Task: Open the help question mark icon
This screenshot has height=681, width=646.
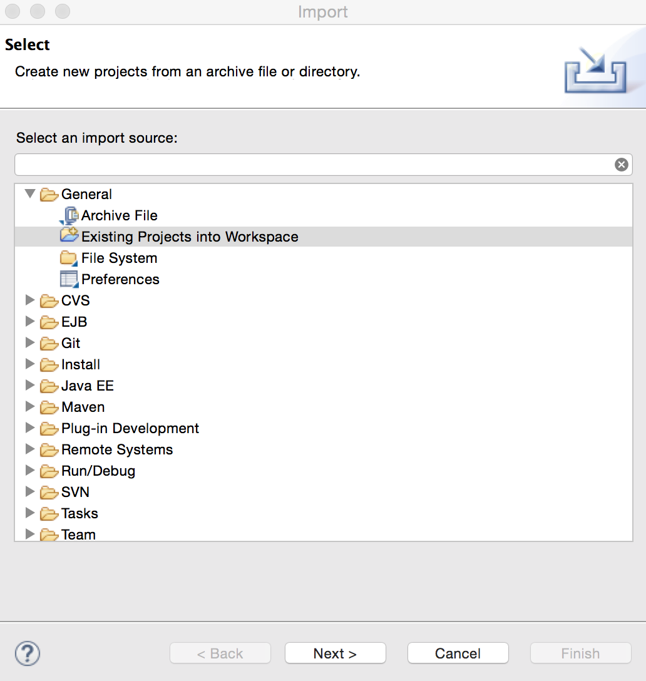Action: coord(28,653)
